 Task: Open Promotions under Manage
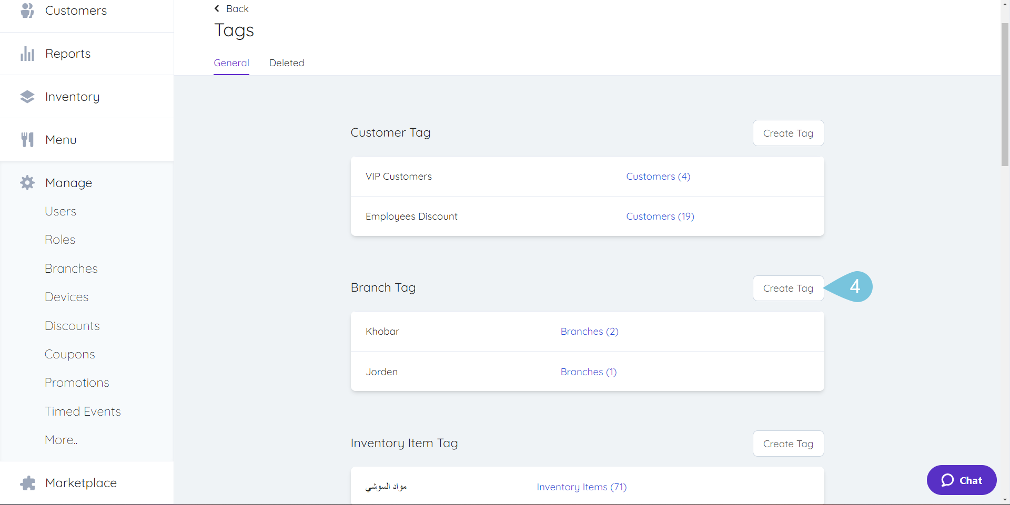[77, 383]
